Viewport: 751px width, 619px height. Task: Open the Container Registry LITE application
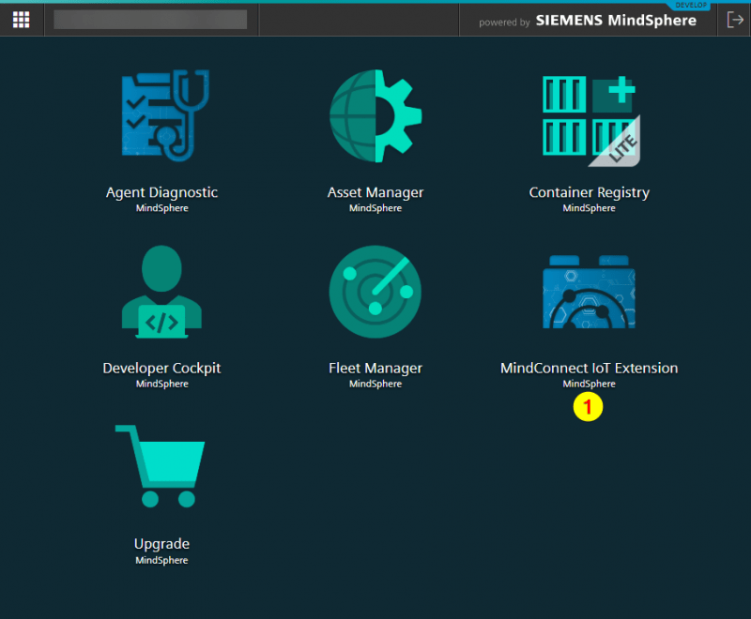[x=589, y=116]
